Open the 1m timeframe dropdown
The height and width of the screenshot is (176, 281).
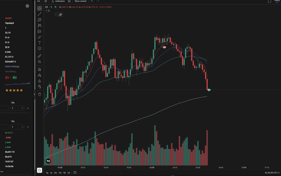[x=39, y=1]
